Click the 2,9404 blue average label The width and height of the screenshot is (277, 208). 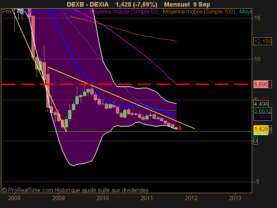coord(262,117)
